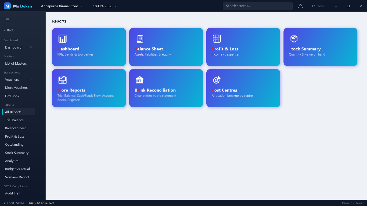Open Scenario Report
Viewport: 367px width, 206px height.
(18, 177)
